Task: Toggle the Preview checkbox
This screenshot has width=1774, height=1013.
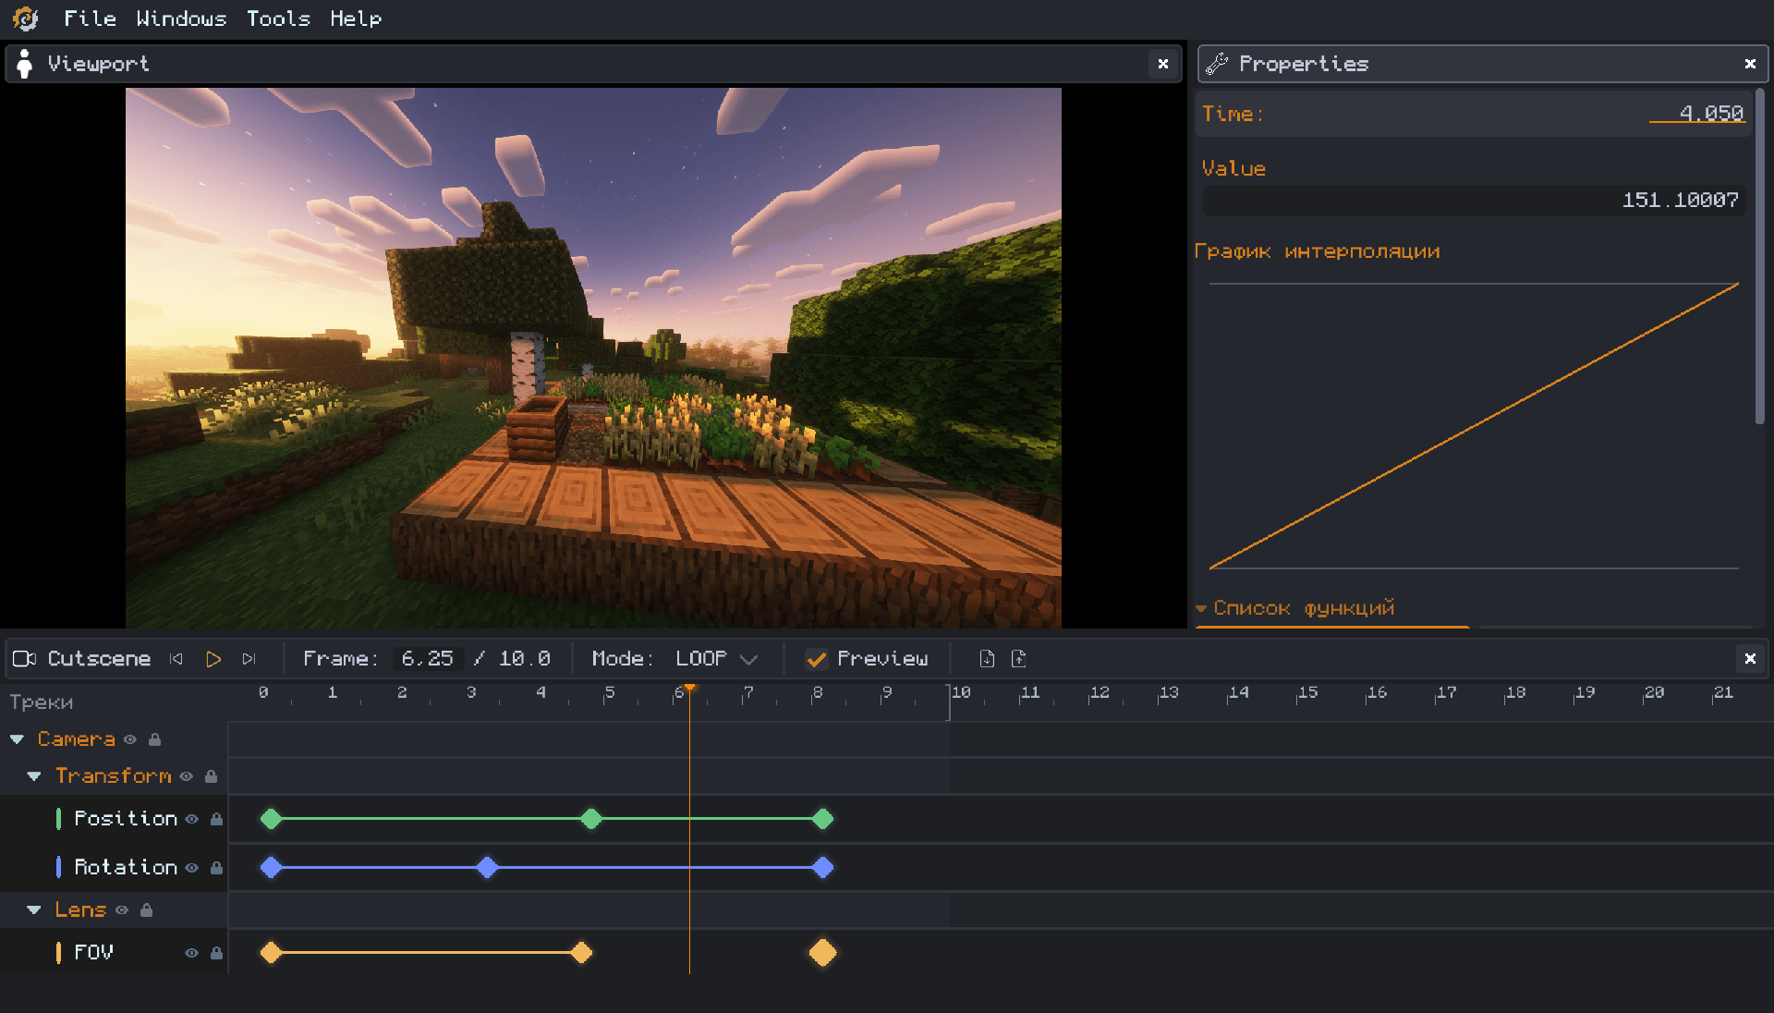Action: [x=816, y=659]
